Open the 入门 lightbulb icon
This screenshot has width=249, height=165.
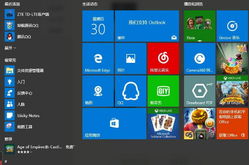pos(10,82)
